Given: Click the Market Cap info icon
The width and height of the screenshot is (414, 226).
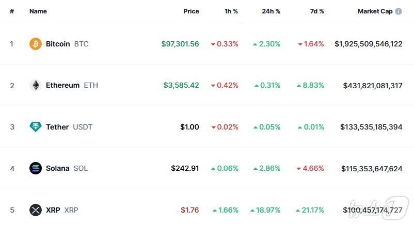Looking at the screenshot, I should coord(399,11).
